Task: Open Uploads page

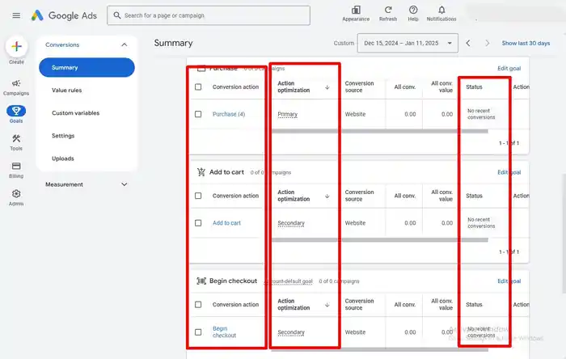Action: (x=63, y=158)
